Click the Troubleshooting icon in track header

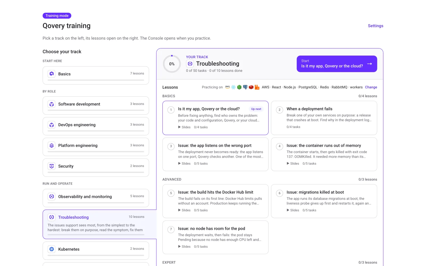coord(190,64)
